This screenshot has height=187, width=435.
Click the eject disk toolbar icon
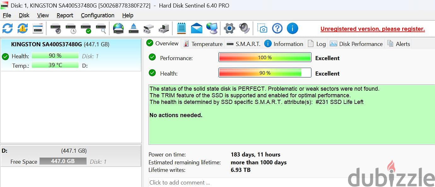point(134,28)
